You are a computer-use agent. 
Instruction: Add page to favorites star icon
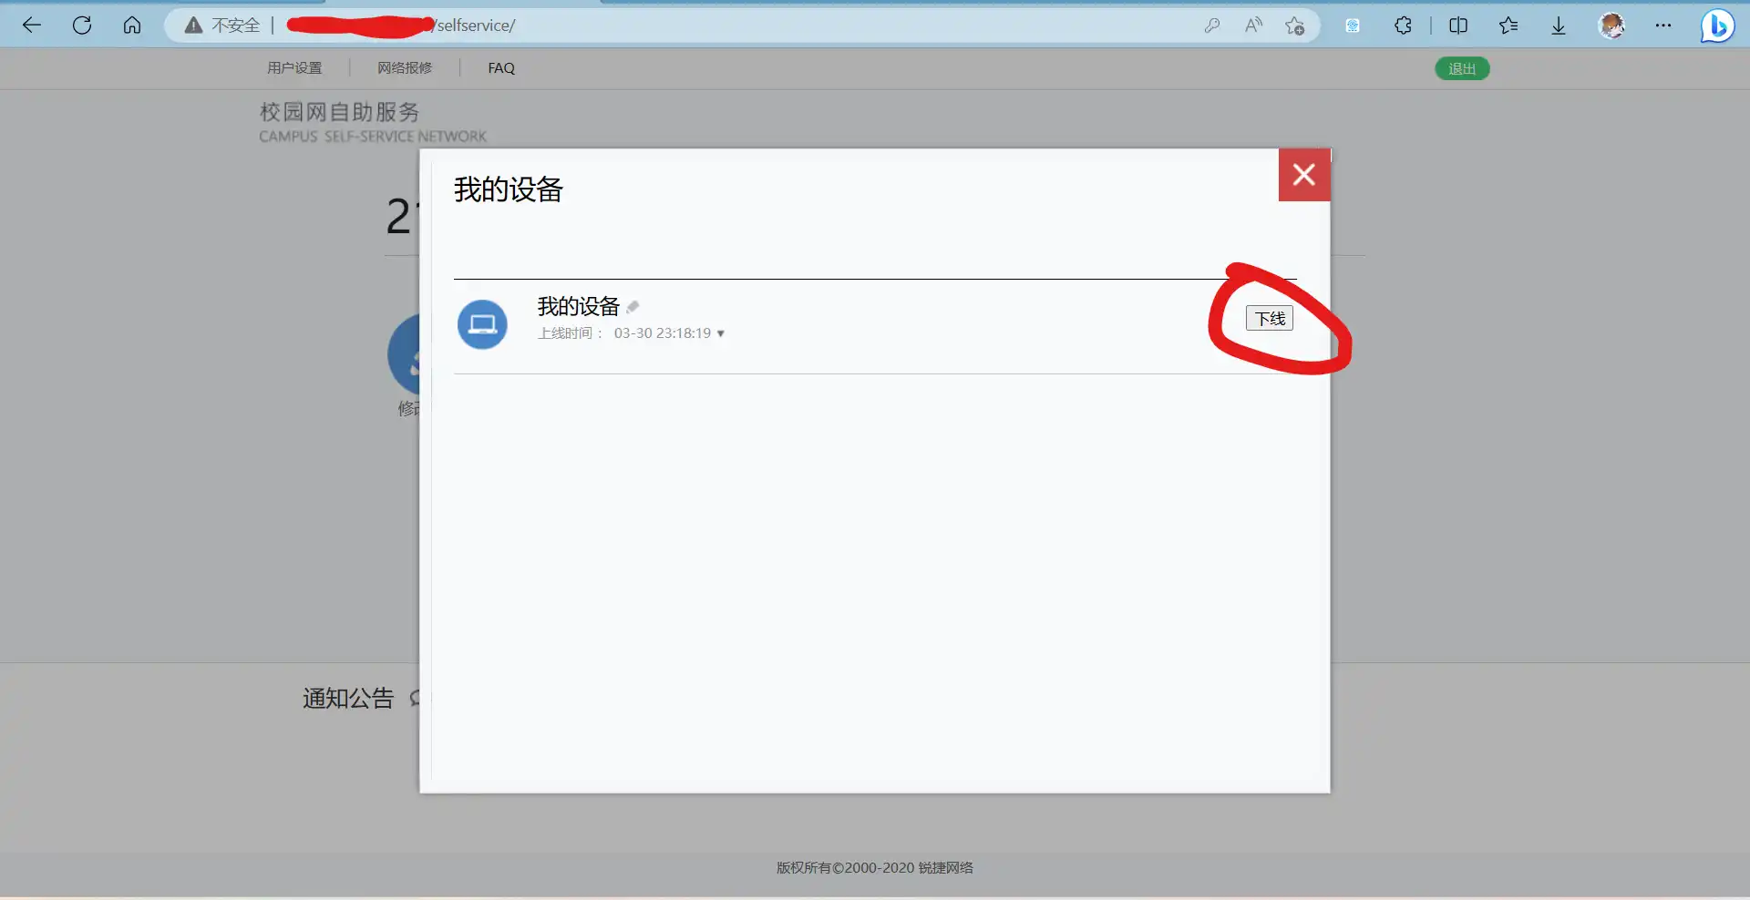1294,26
